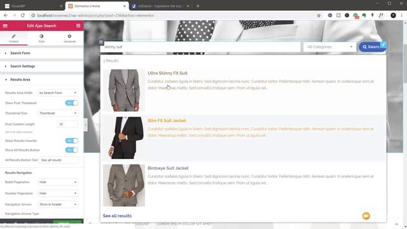Click the "3 Results" counter text
The height and width of the screenshot is (229, 407).
click(111, 60)
